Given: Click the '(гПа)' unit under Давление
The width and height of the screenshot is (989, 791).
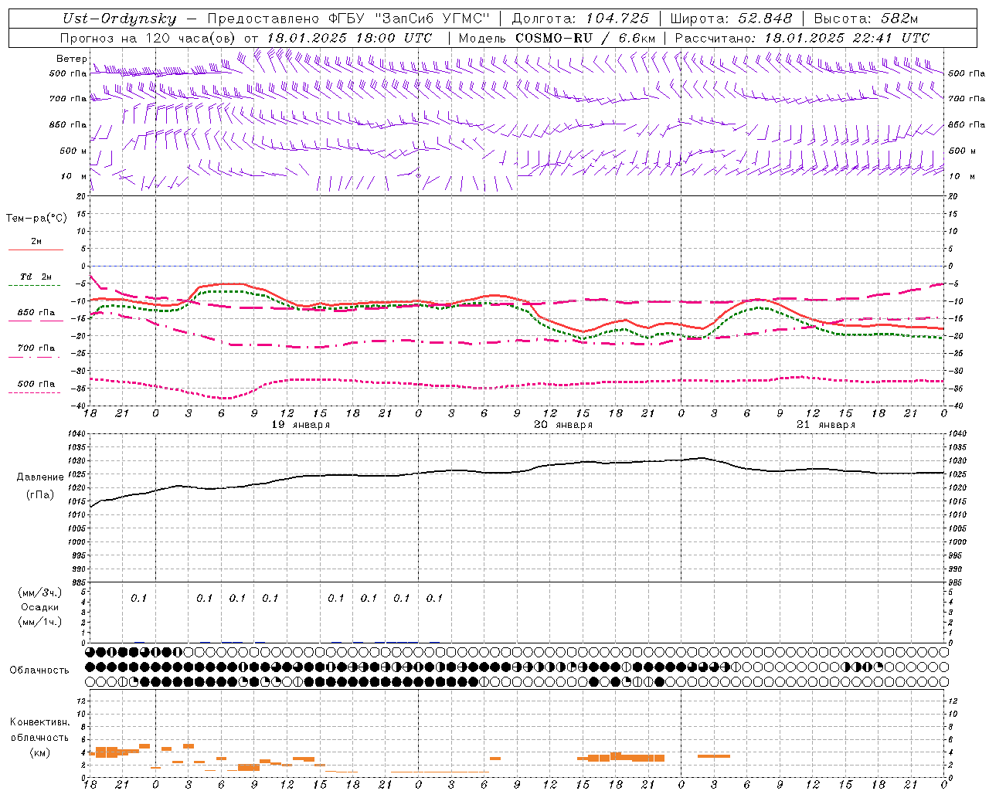Looking at the screenshot, I should click(40, 495).
